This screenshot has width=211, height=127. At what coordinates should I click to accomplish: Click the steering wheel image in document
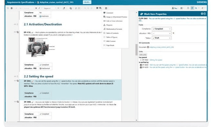point(40,47)
